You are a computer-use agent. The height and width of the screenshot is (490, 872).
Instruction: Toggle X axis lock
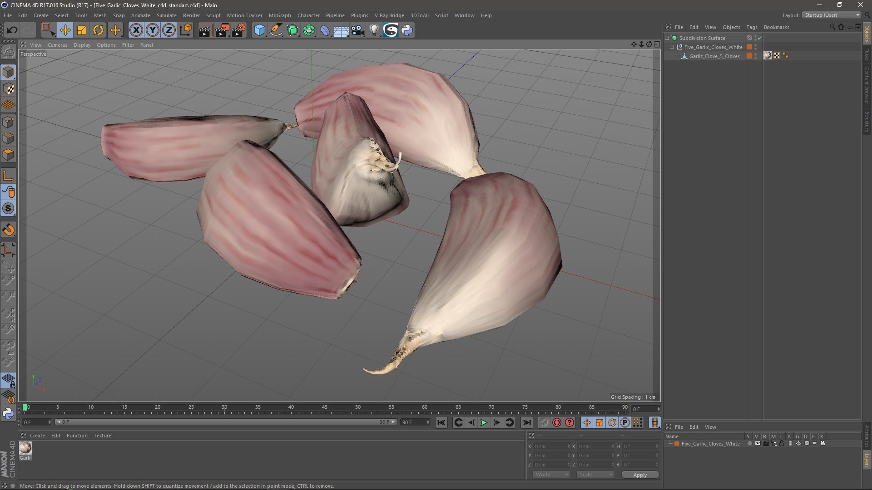tap(136, 30)
